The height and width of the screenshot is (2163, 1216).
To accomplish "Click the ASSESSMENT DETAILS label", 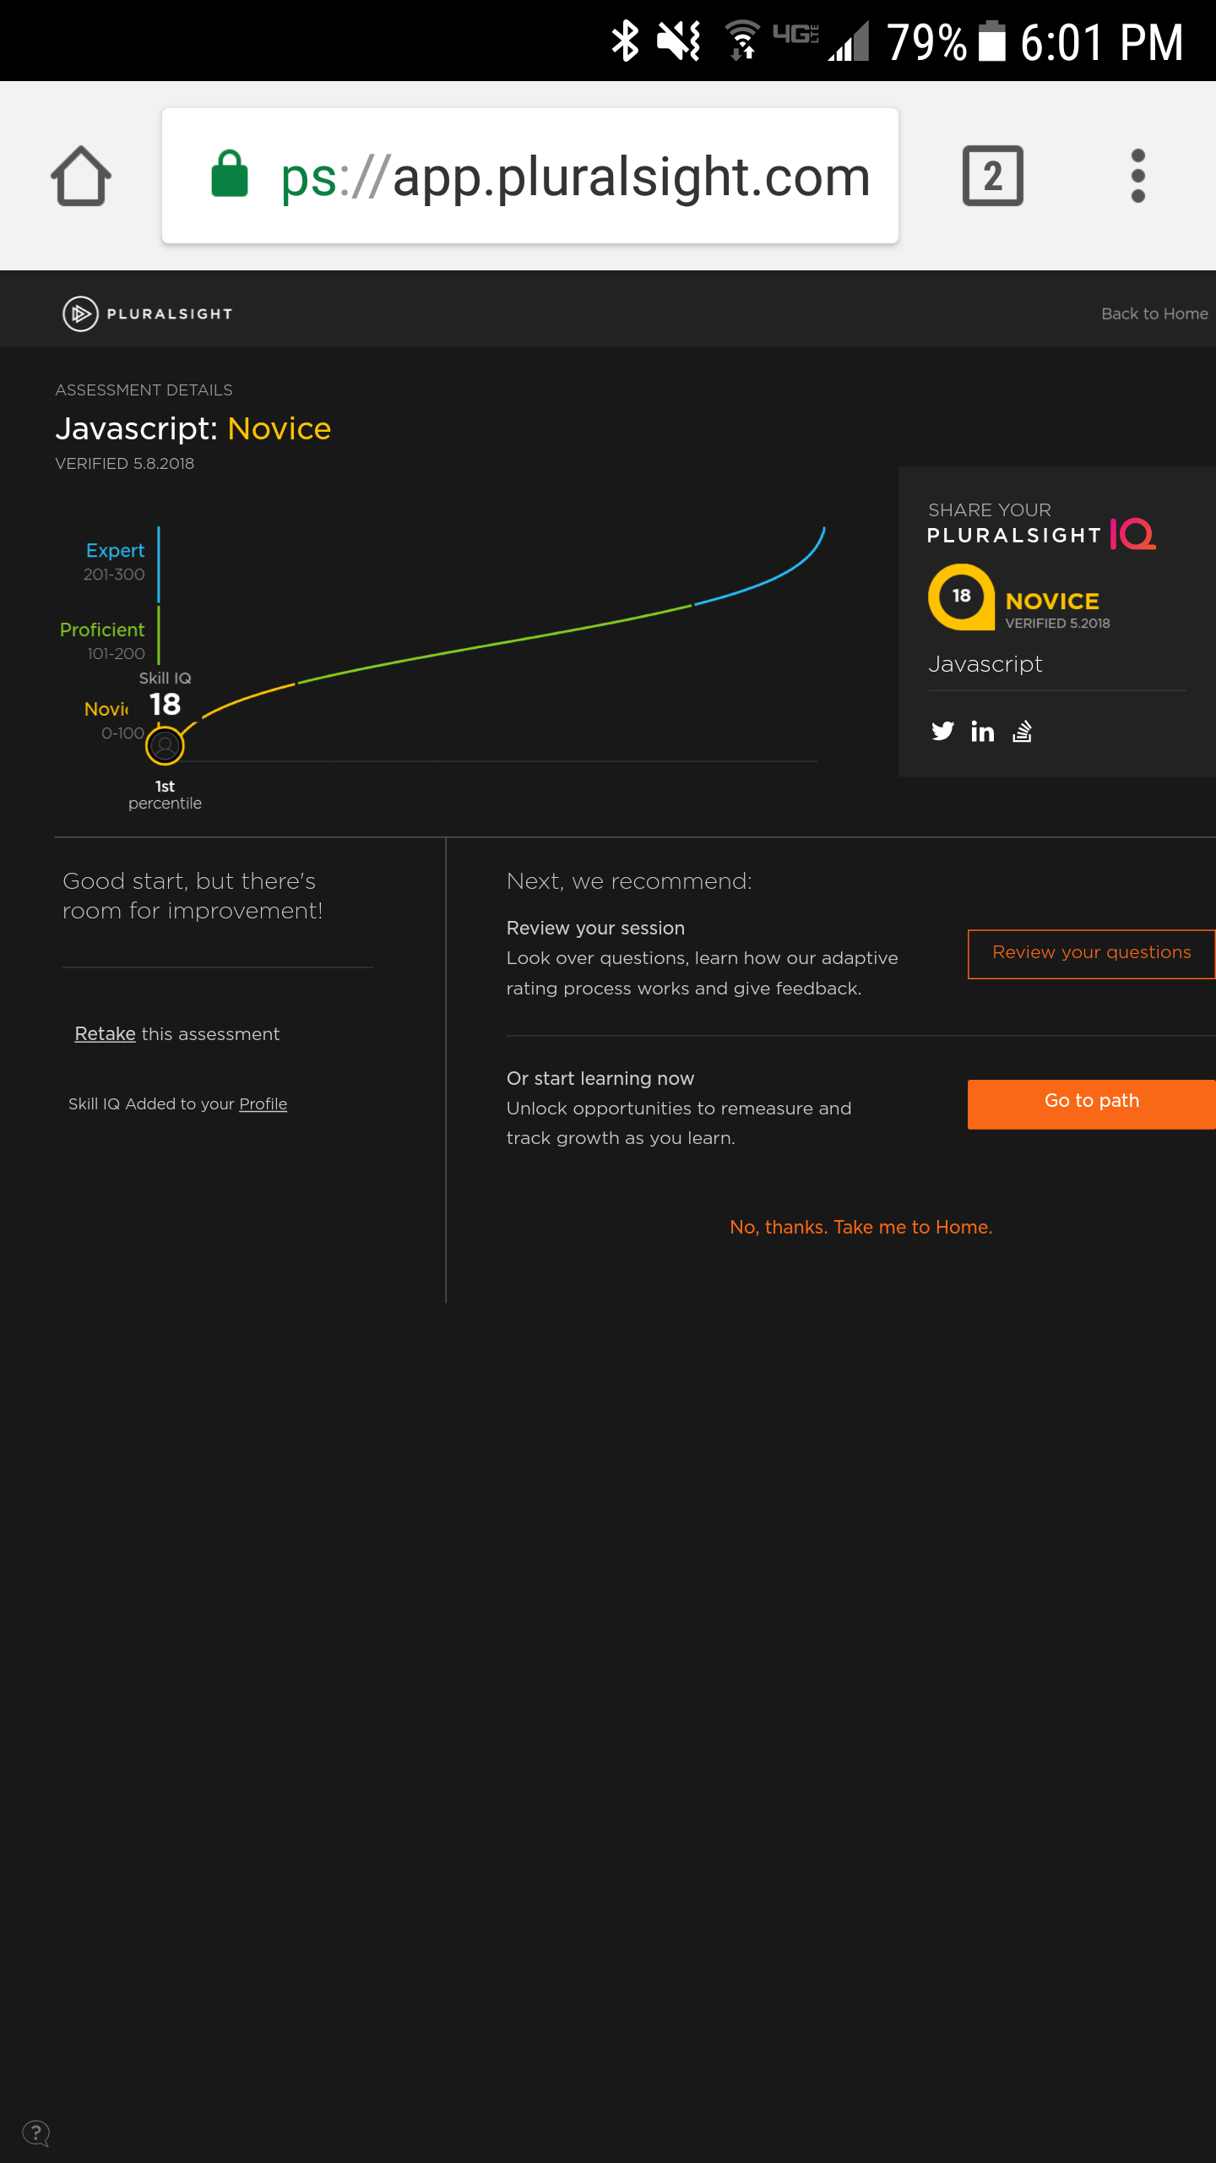I will [x=144, y=390].
